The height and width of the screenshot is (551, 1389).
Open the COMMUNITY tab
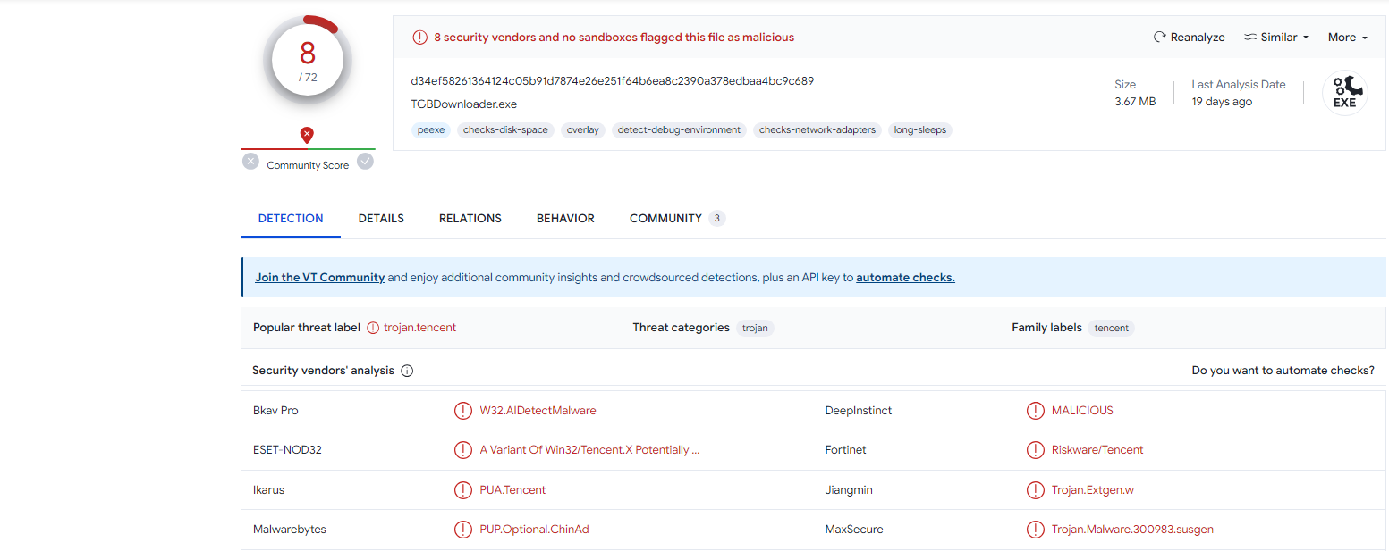(665, 219)
